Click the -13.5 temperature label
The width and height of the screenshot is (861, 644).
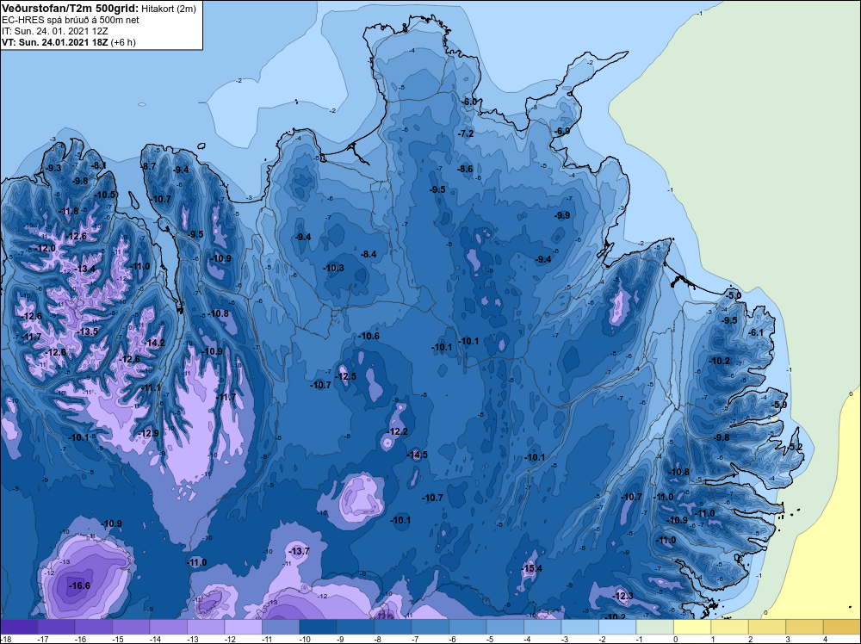87,331
